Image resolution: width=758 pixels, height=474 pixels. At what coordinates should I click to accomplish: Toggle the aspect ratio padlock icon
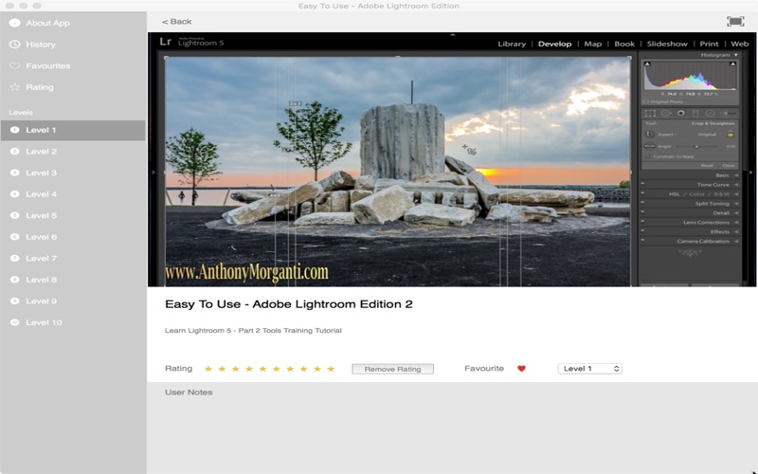(731, 134)
